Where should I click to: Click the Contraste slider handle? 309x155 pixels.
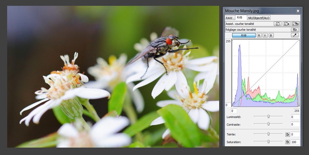click(x=268, y=124)
